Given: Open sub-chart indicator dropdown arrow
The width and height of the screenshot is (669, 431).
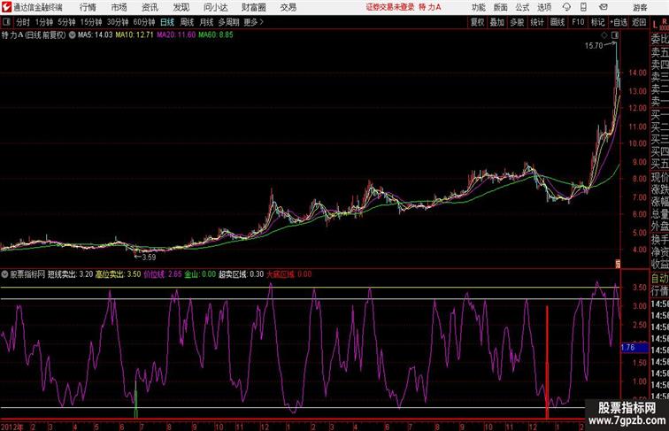Looking at the screenshot, I should tap(4, 274).
